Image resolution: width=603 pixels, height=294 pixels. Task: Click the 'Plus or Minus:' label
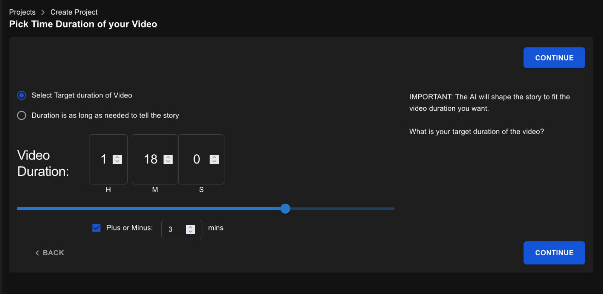click(x=130, y=228)
